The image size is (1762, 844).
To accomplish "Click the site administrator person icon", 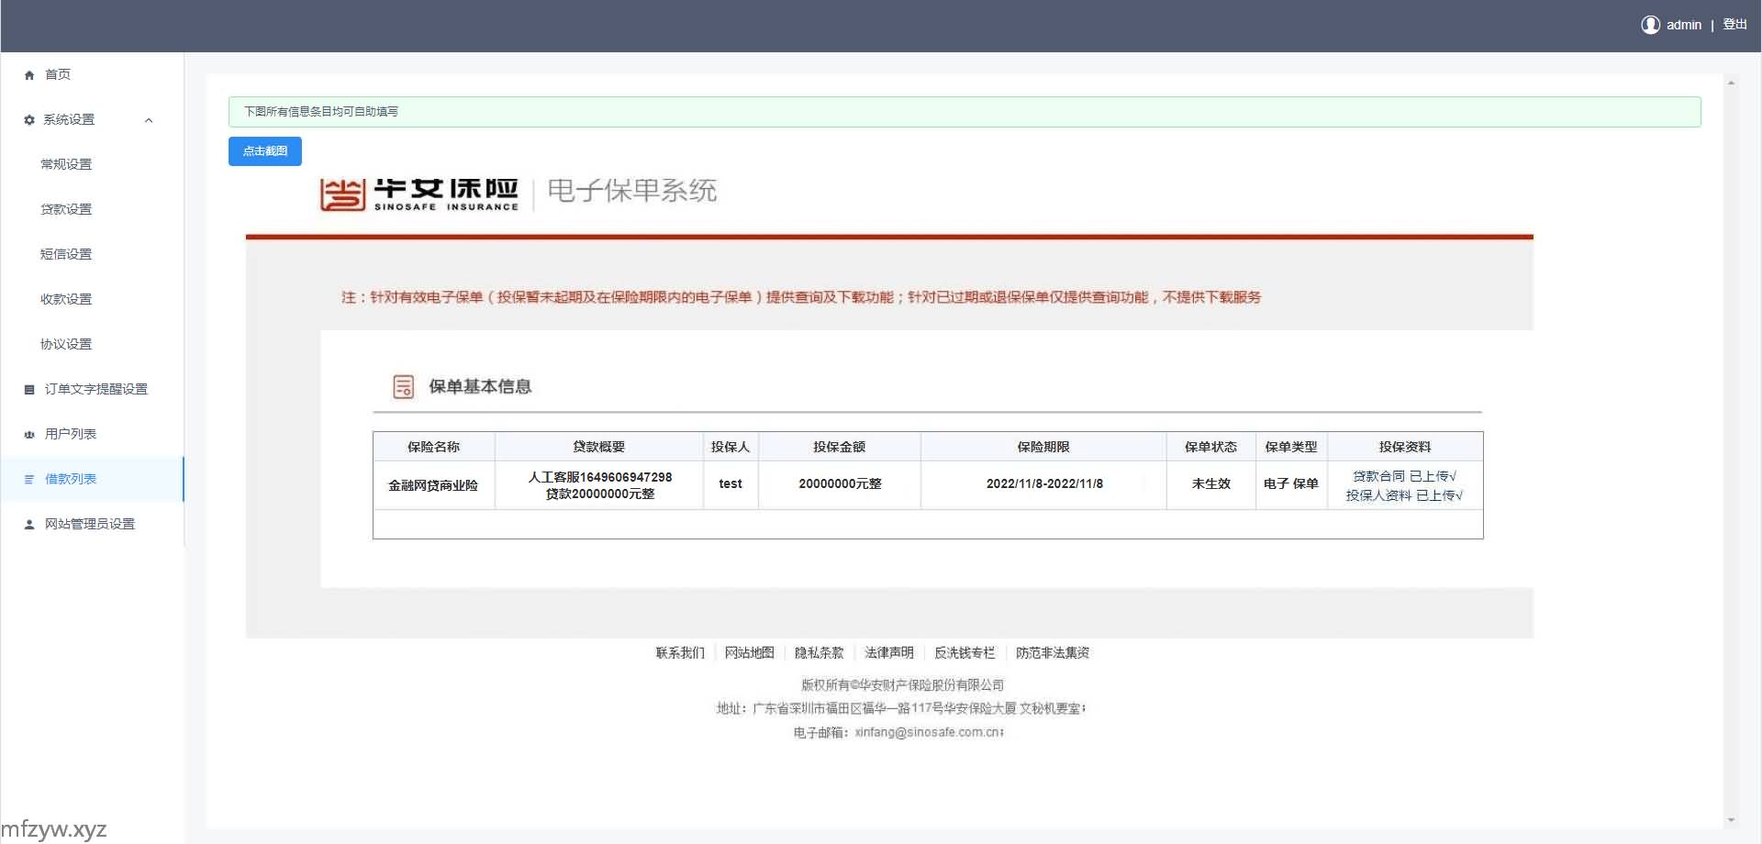I will [x=29, y=525].
